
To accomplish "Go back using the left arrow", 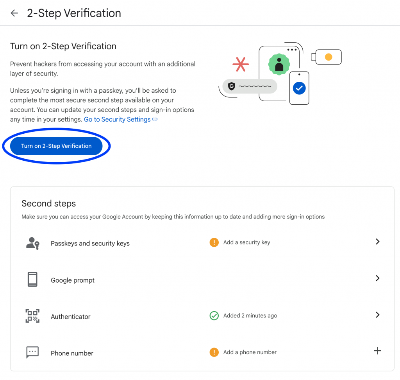I will click(x=14, y=13).
